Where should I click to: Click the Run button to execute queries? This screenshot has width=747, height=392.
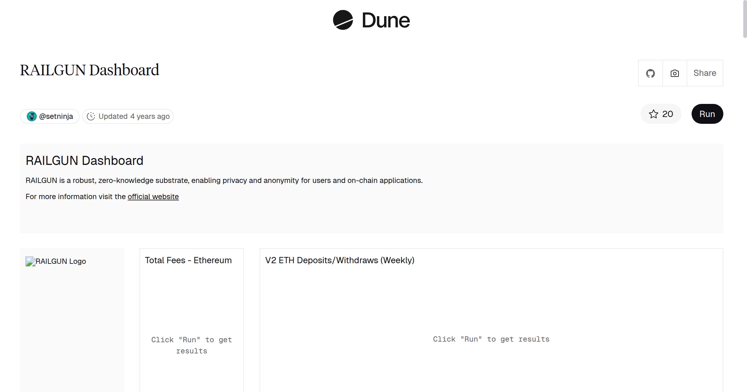click(707, 114)
